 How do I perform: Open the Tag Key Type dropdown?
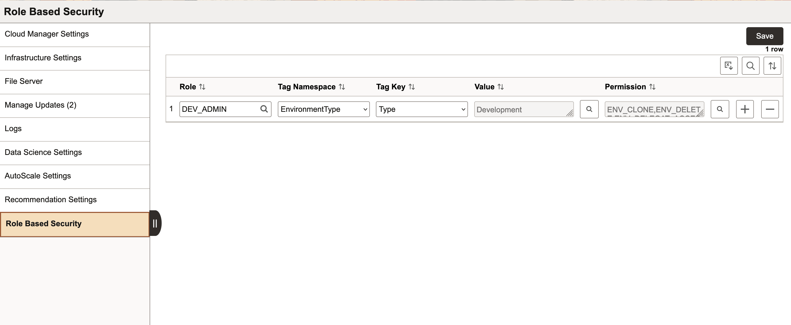tap(421, 109)
